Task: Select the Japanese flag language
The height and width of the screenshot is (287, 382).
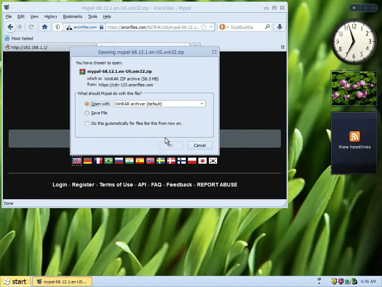Action: click(203, 161)
